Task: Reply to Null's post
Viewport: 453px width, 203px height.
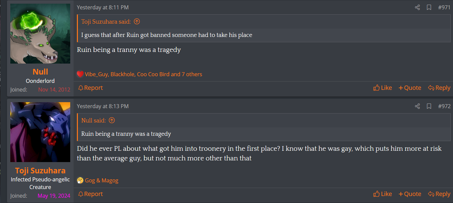Action: click(439, 88)
